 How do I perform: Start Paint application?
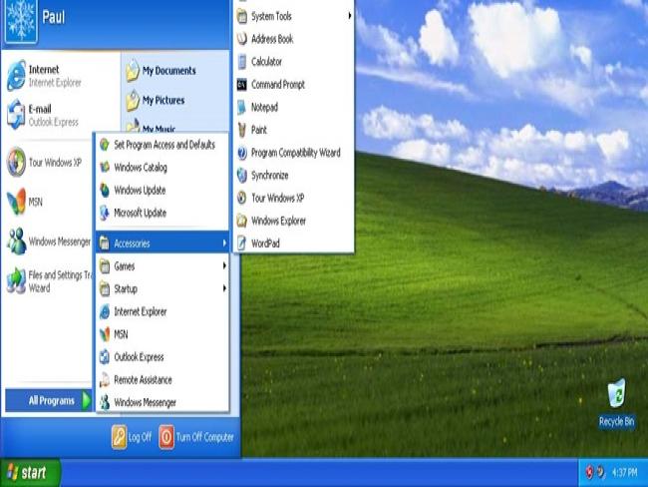pos(258,130)
